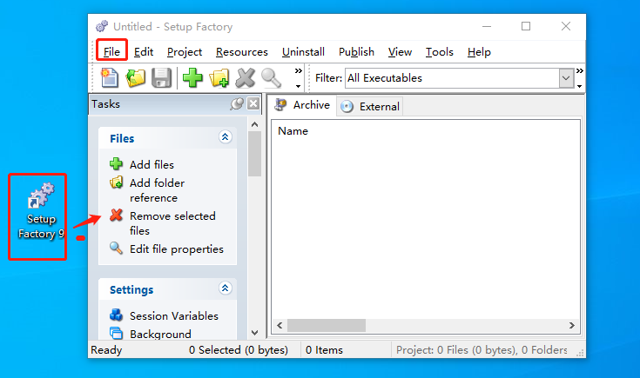Click Tasks pane scroll up arrow
The image size is (640, 378).
(x=254, y=124)
